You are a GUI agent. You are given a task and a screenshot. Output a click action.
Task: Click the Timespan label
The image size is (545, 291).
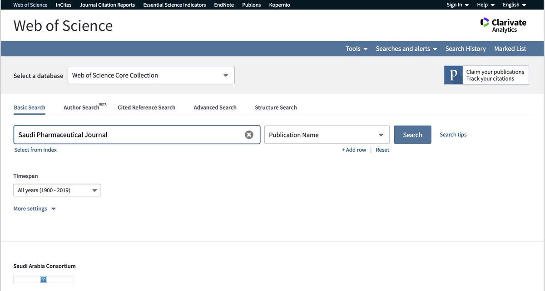pyautogui.click(x=26, y=176)
